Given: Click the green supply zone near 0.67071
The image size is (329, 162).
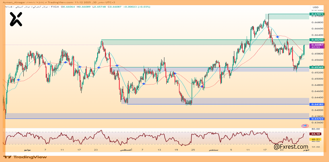Looking at the screenshot, I should tap(288, 17).
